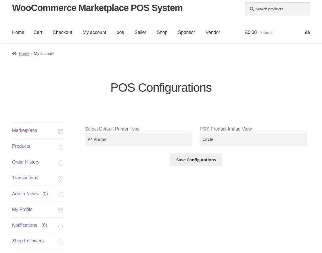Click the Notifications bell icon
322x253 pixels.
(60, 226)
